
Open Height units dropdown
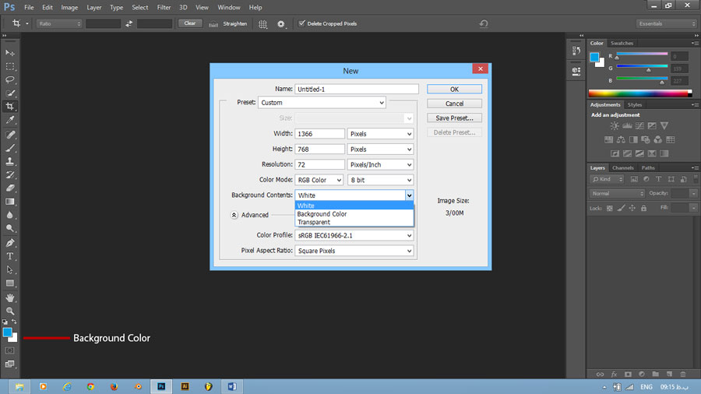pyautogui.click(x=380, y=150)
